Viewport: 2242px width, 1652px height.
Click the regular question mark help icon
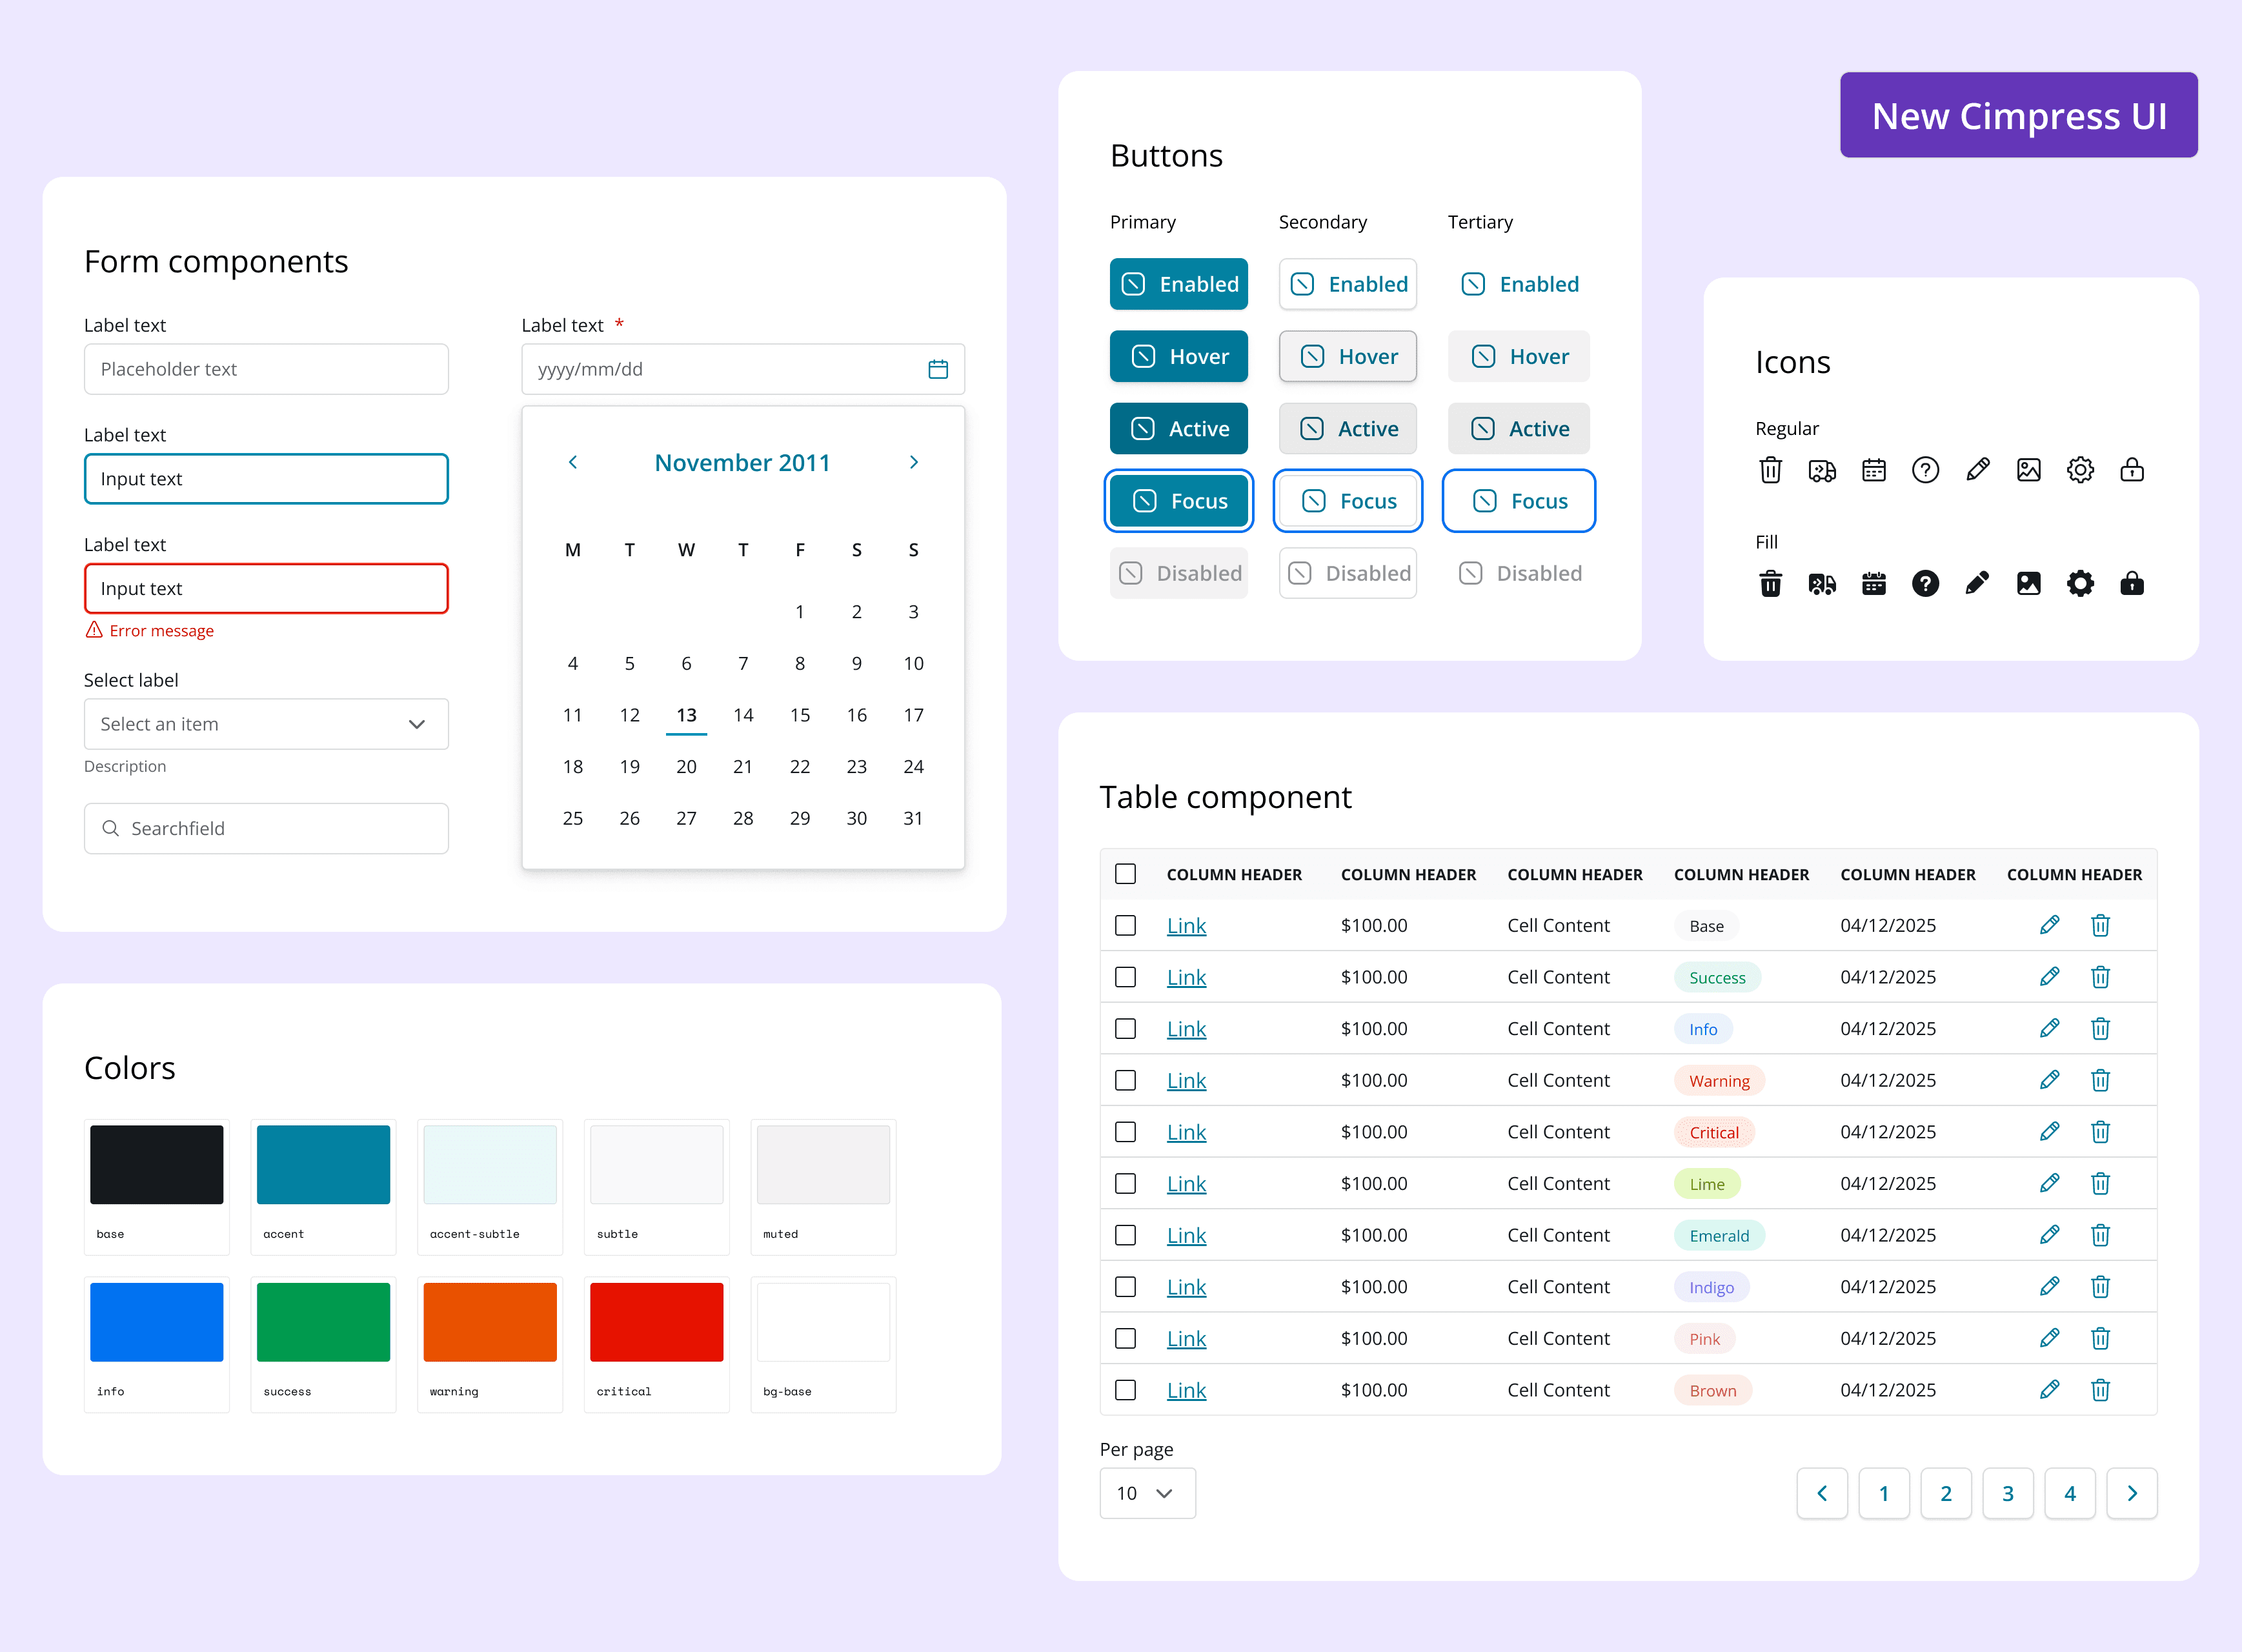tap(1925, 470)
